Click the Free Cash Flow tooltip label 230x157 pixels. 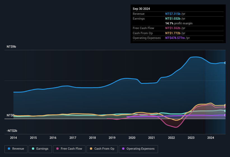[143, 28]
